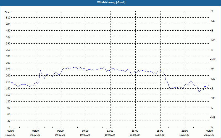Click the 03:00 time label

36,131
